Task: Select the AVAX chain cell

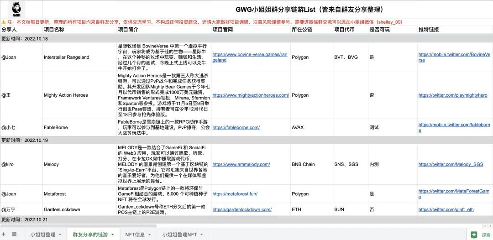Action: [312, 128]
